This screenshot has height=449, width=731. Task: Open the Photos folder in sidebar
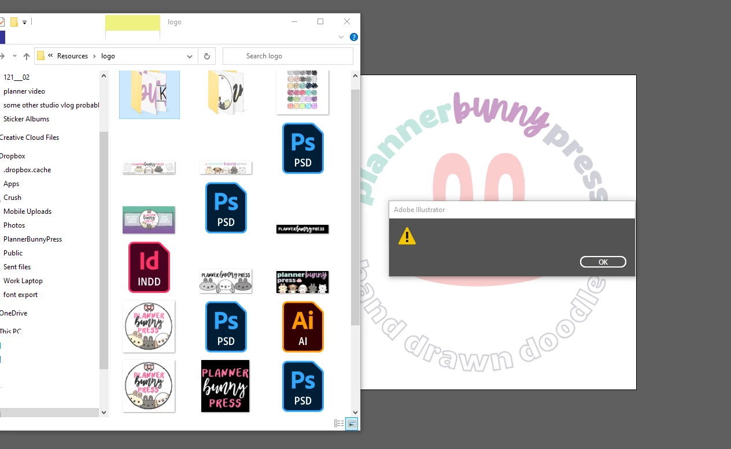click(x=14, y=225)
